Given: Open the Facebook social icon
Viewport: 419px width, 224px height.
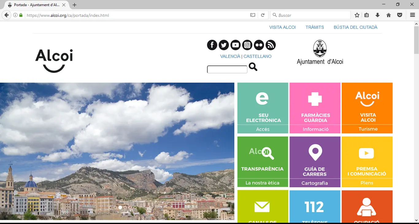Looking at the screenshot, I should (212, 45).
